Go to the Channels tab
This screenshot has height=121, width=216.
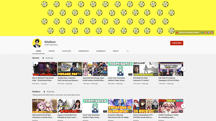[x=101, y=51]
